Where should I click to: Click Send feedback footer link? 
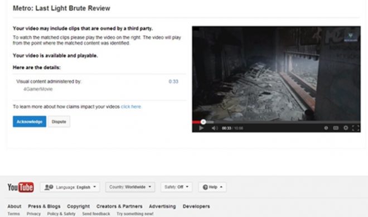(96, 214)
